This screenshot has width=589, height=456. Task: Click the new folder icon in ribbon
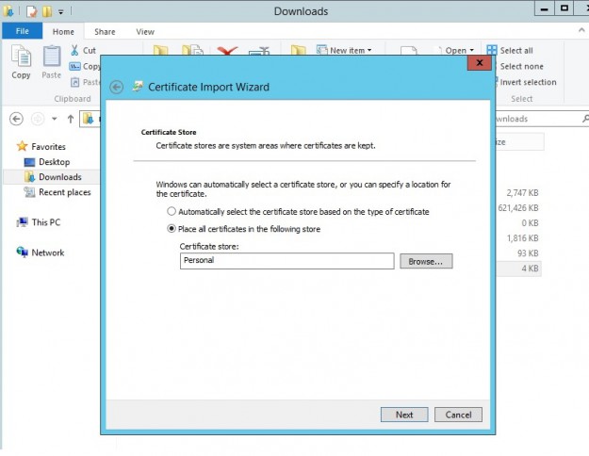tap(299, 51)
